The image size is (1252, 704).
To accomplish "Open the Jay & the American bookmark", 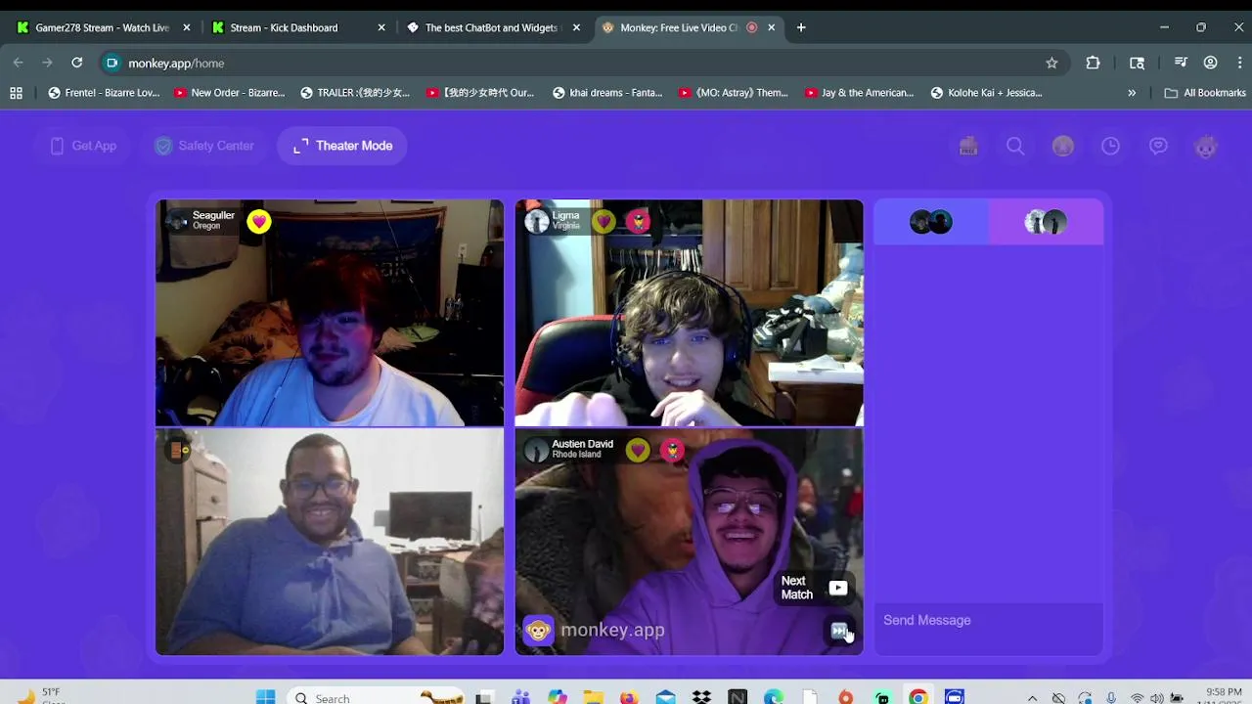I will pyautogui.click(x=860, y=93).
